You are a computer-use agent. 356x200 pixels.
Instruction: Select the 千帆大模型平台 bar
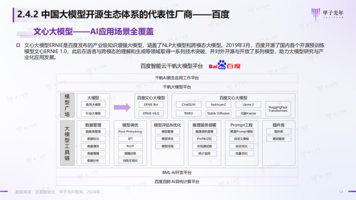pyautogui.click(x=177, y=87)
